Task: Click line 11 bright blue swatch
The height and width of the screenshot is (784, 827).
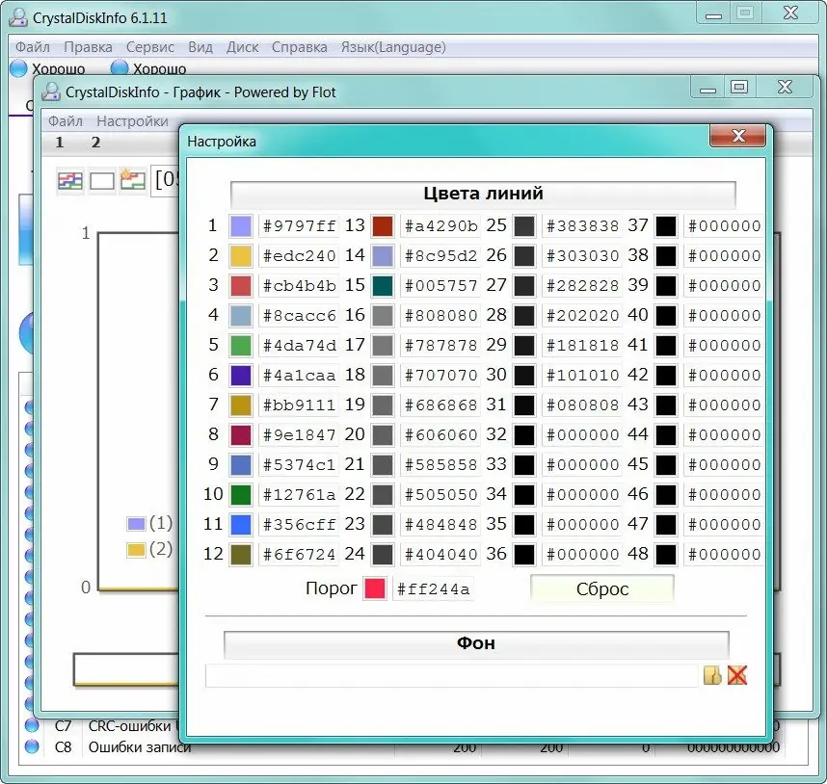Action: click(x=241, y=525)
